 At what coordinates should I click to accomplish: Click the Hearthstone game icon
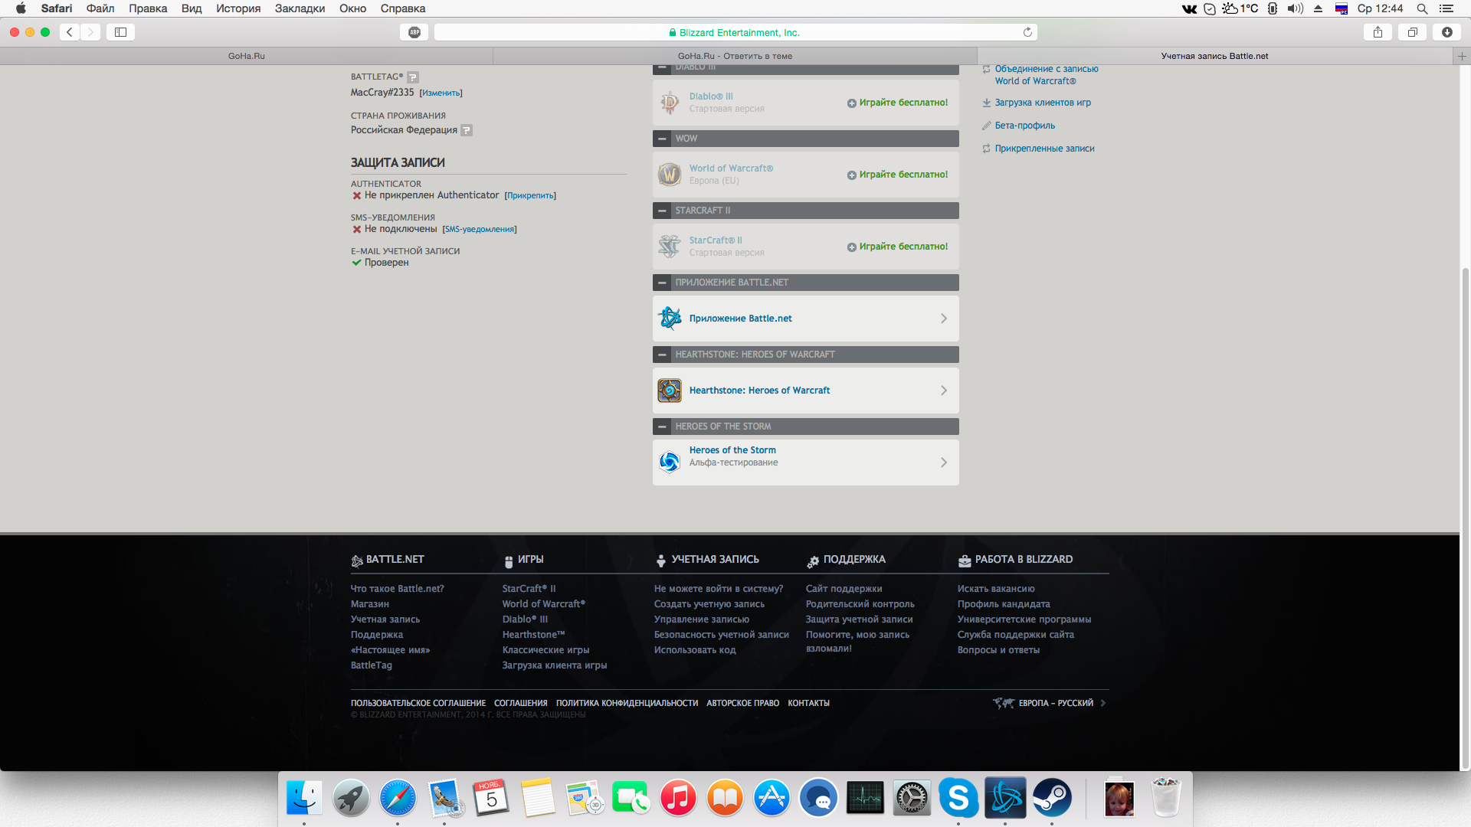[670, 391]
